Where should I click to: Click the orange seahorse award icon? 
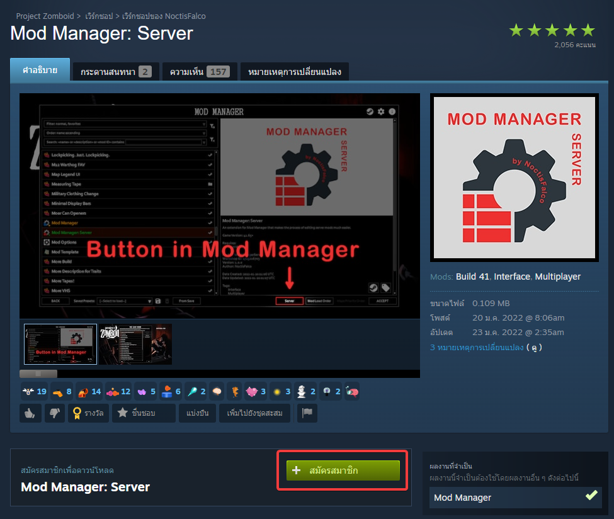click(234, 391)
